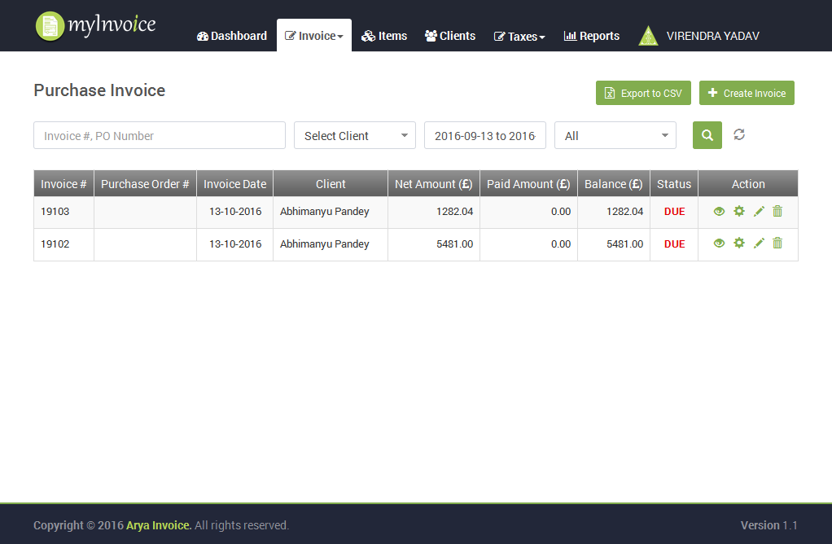Click trash icon on invoice 19102 row
This screenshot has height=544, width=832.
[x=777, y=243]
